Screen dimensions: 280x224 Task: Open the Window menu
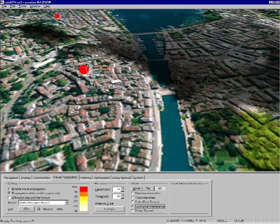click(35, 6)
